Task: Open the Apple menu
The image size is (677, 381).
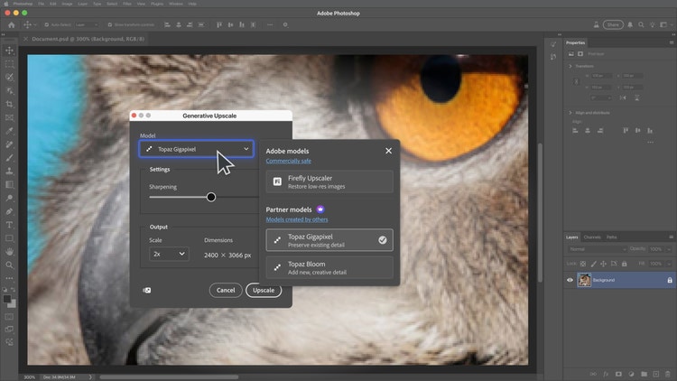Action: (x=6, y=4)
